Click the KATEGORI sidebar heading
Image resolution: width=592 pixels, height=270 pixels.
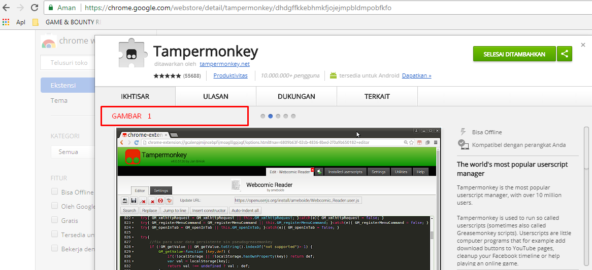click(65, 136)
